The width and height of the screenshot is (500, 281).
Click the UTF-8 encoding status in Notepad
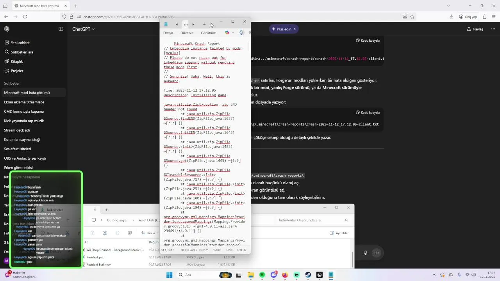pos(241,250)
